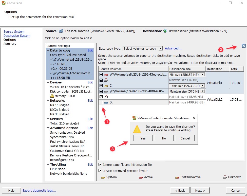Cancel the conversion wizard
247x196 pixels.
(x=236, y=190)
